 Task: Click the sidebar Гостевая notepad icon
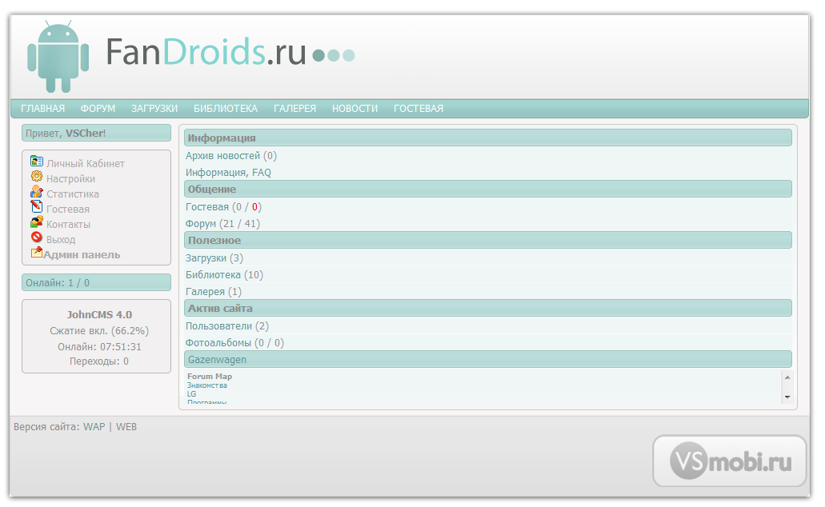pos(36,206)
